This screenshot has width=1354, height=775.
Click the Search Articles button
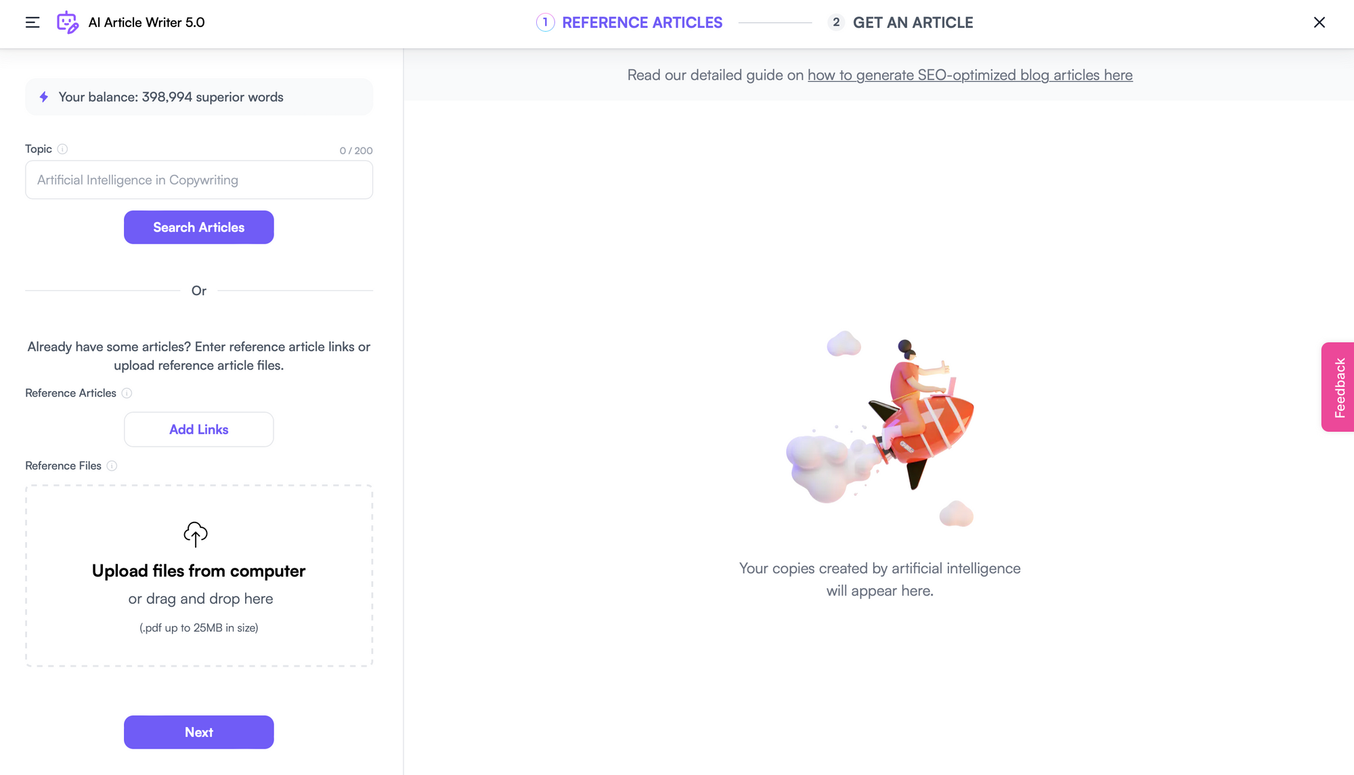[x=198, y=227]
